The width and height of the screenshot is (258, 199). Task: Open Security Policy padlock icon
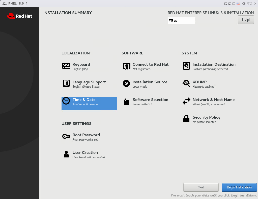click(x=186, y=118)
